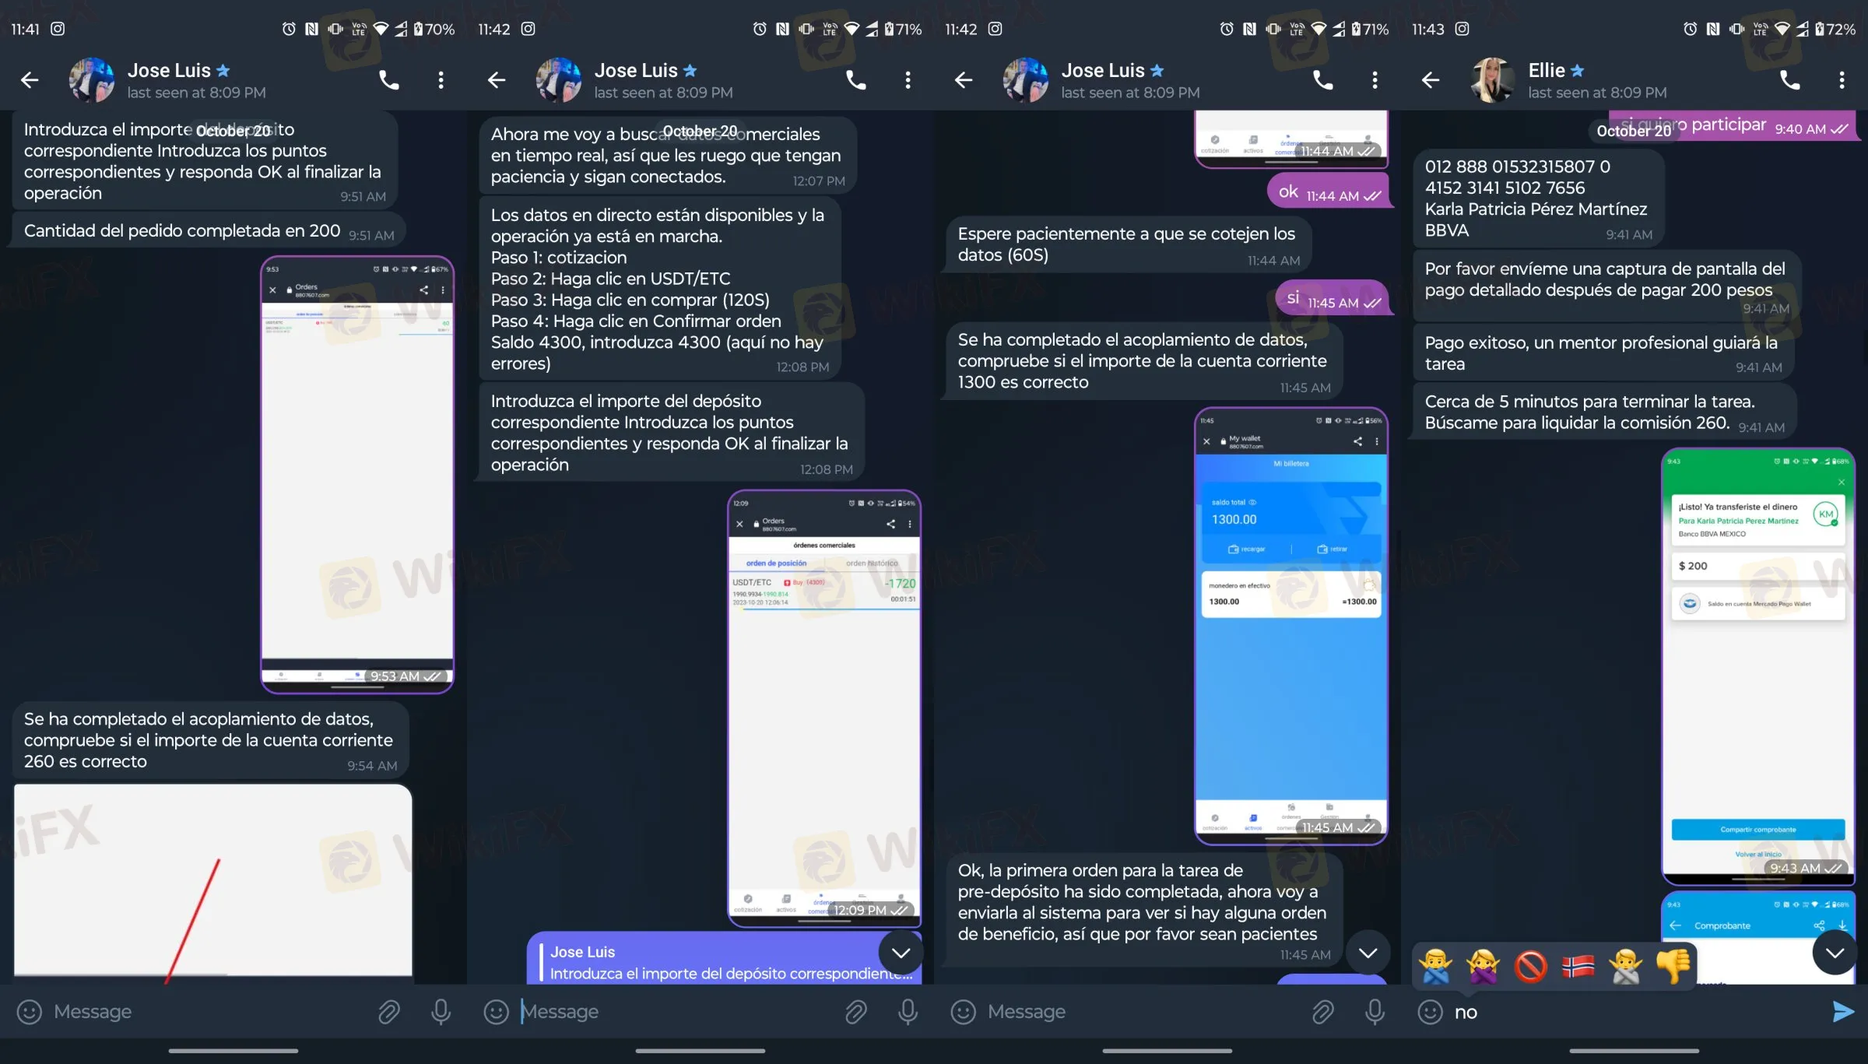
Task: Tap the Instagram notification icon beside 11:43
Action: click(1462, 29)
